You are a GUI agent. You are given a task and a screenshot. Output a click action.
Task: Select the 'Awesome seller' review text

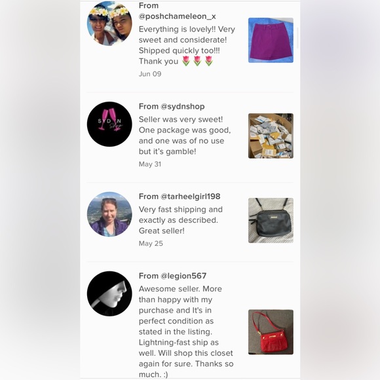pos(186,332)
